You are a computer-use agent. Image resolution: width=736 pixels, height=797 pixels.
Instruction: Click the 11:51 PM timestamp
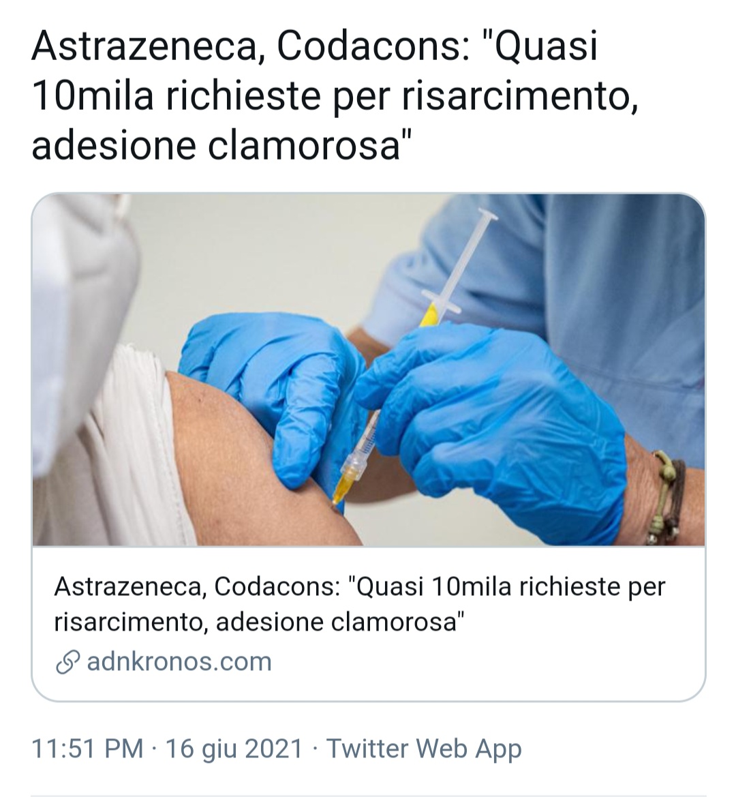pyautogui.click(x=87, y=749)
